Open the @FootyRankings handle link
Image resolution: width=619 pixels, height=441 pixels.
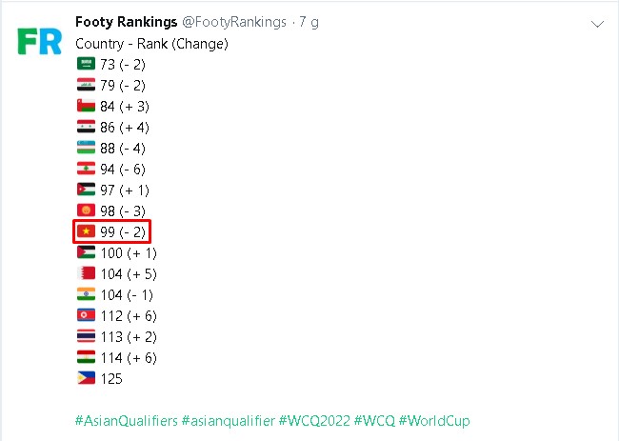[234, 22]
